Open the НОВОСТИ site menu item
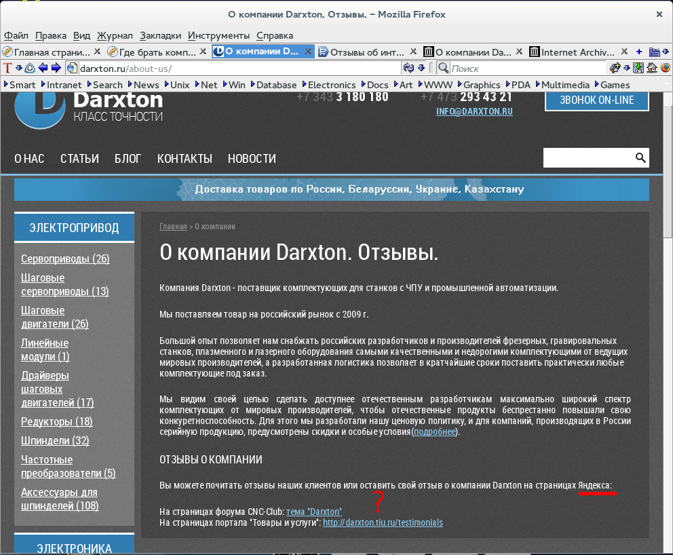The width and height of the screenshot is (673, 555). click(x=252, y=159)
